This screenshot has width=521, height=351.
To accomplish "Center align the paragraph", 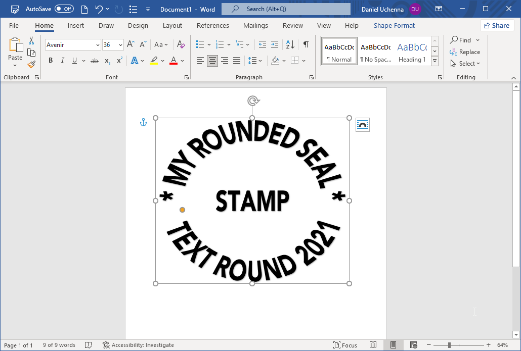I will click(212, 61).
